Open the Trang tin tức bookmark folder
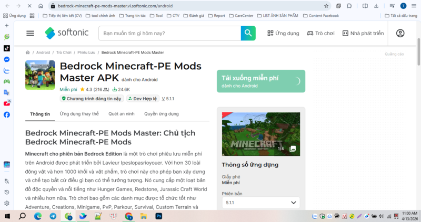The width and height of the screenshot is (421, 222). coord(133,16)
